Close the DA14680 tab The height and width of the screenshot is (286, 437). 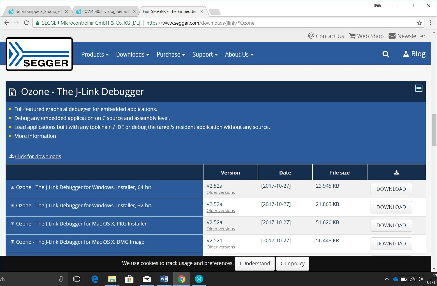[134, 11]
